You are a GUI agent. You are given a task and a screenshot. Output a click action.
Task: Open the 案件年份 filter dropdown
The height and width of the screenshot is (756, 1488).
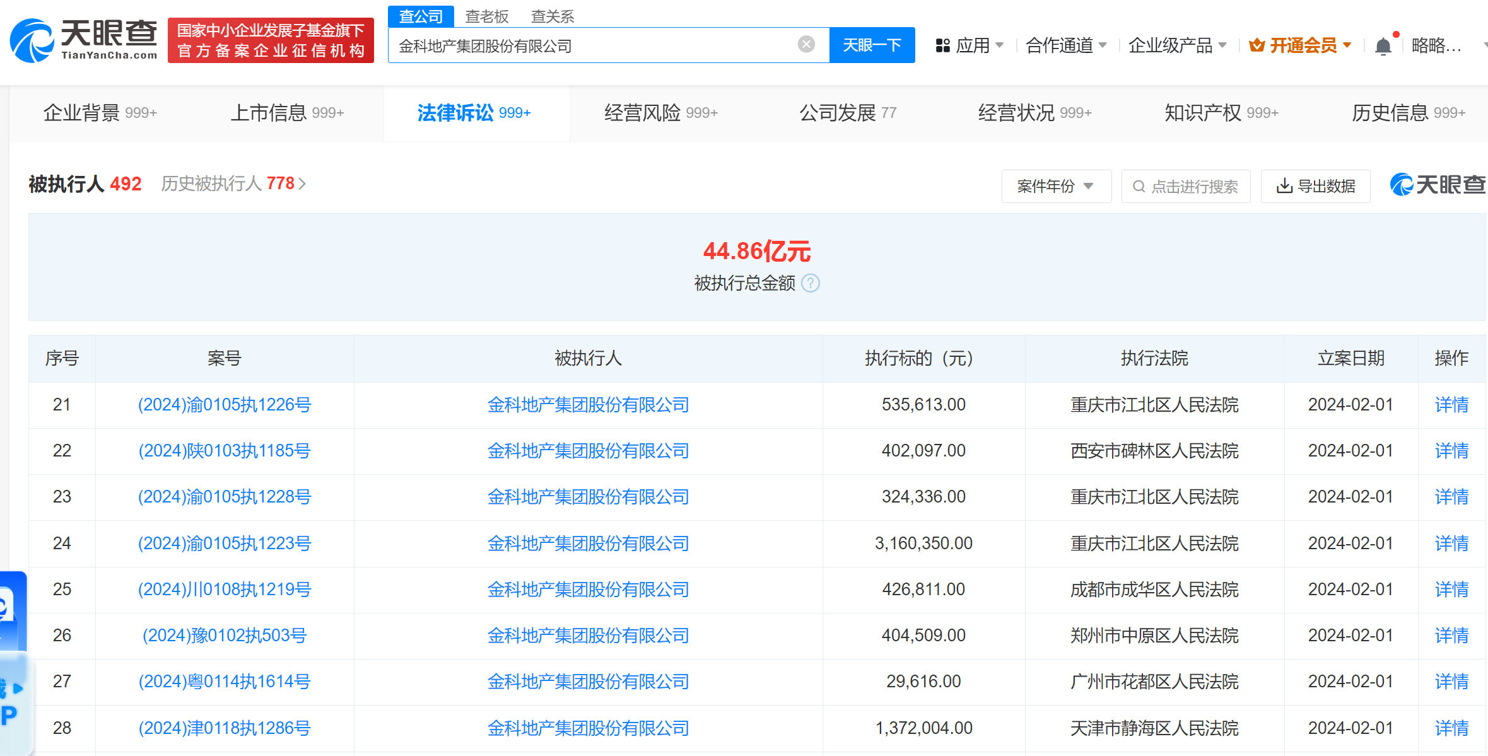(1057, 186)
